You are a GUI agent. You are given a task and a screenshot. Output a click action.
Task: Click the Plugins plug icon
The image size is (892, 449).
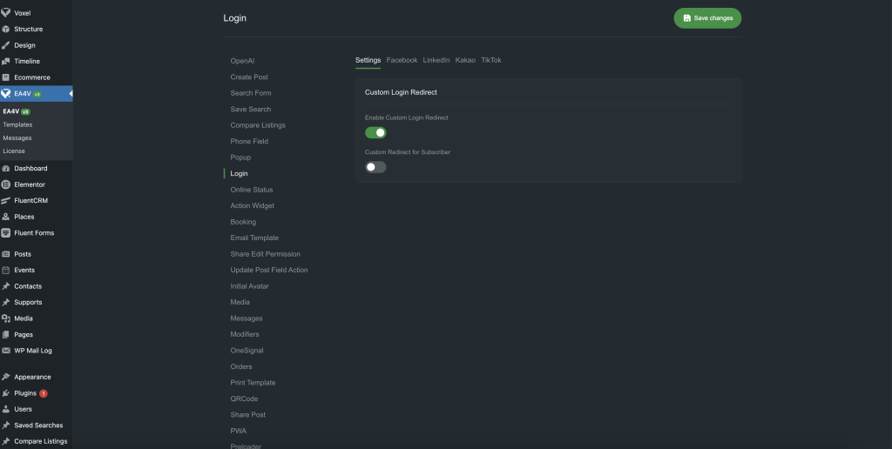tap(6, 393)
